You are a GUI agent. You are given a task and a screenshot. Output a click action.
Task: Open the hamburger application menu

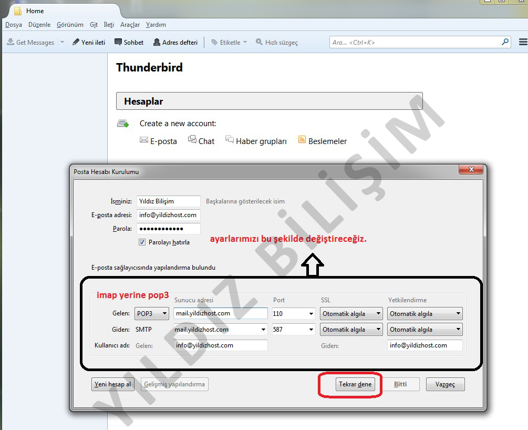coord(523,42)
